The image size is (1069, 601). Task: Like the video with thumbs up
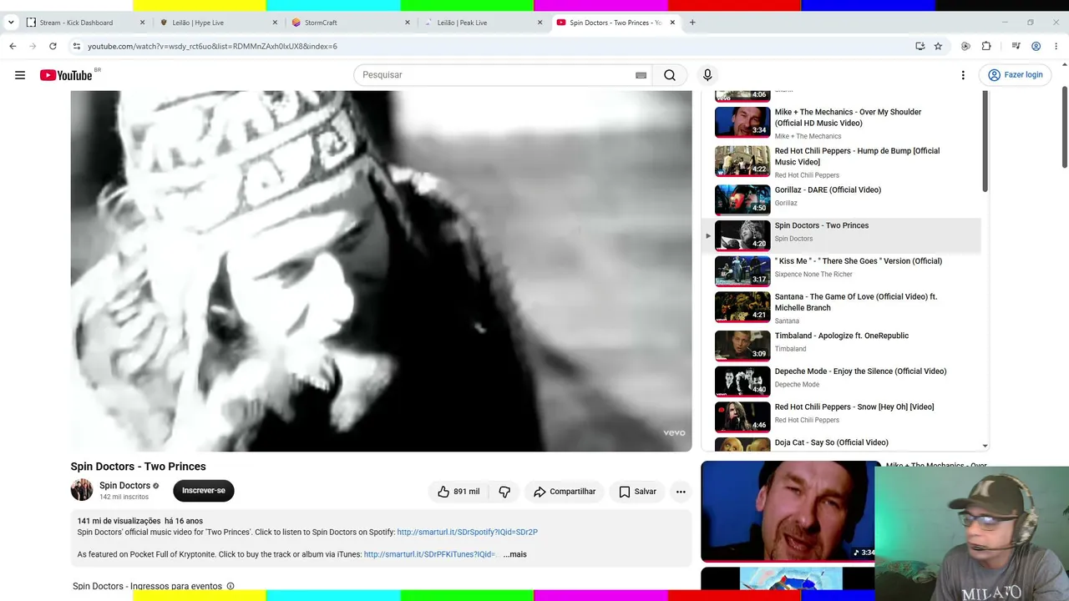(459, 492)
